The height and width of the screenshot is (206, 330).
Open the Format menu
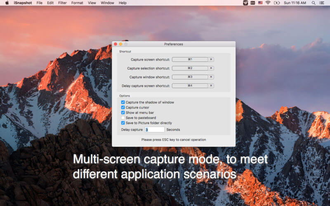77,3
